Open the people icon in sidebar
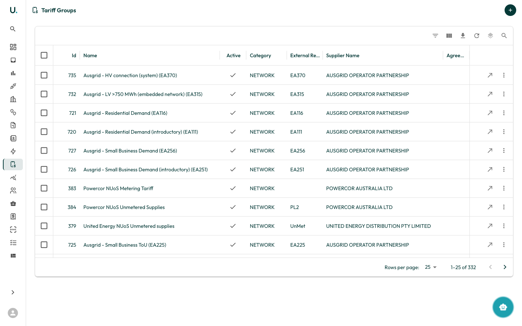The height and width of the screenshot is (326, 522). [x=13, y=191]
